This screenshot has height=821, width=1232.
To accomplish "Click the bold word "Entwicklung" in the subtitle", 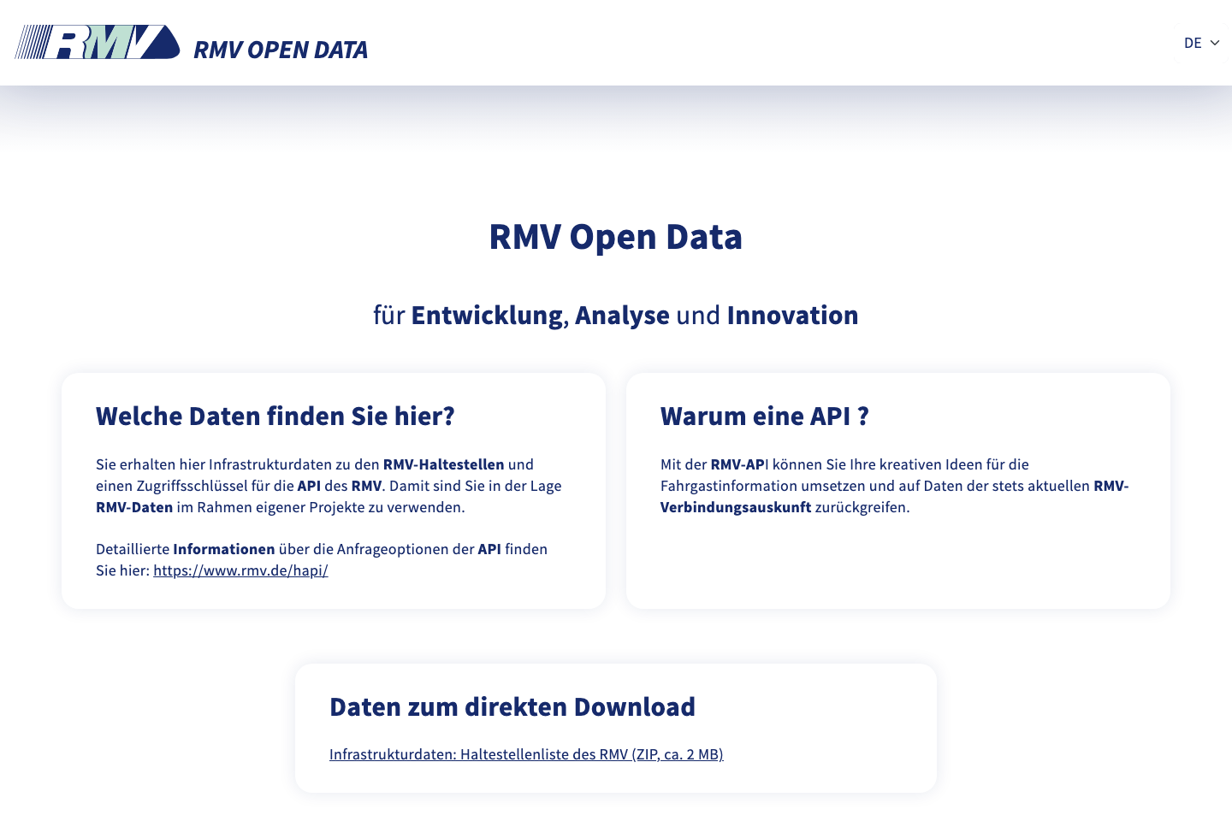I will [x=487, y=316].
